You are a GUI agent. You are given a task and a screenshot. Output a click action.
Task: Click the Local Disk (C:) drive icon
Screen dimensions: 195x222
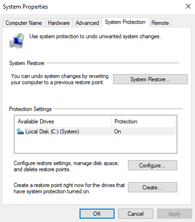(x=20, y=132)
